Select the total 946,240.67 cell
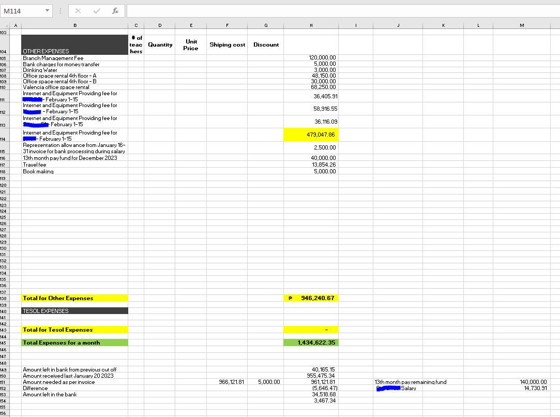Viewport: 560px width, 417px height. [x=311, y=298]
